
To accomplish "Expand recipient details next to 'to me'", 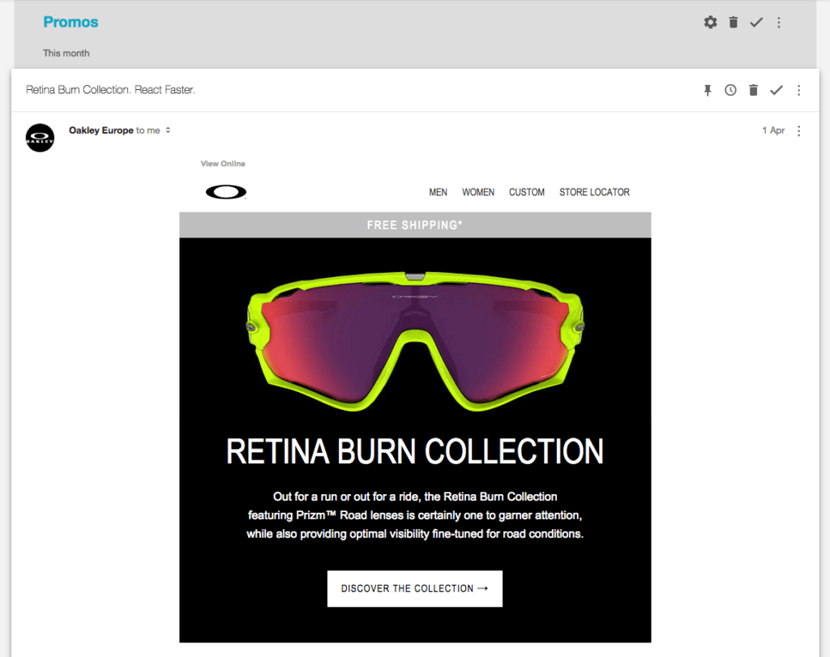I will [x=168, y=130].
